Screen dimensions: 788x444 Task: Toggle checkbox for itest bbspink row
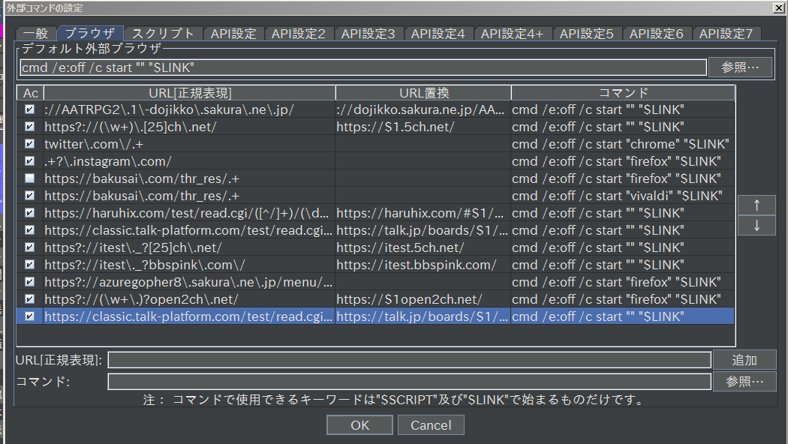point(30,264)
